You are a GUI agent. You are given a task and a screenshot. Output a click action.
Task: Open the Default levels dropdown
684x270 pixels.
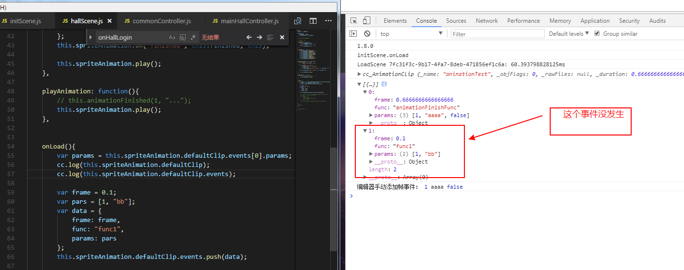pyautogui.click(x=569, y=33)
